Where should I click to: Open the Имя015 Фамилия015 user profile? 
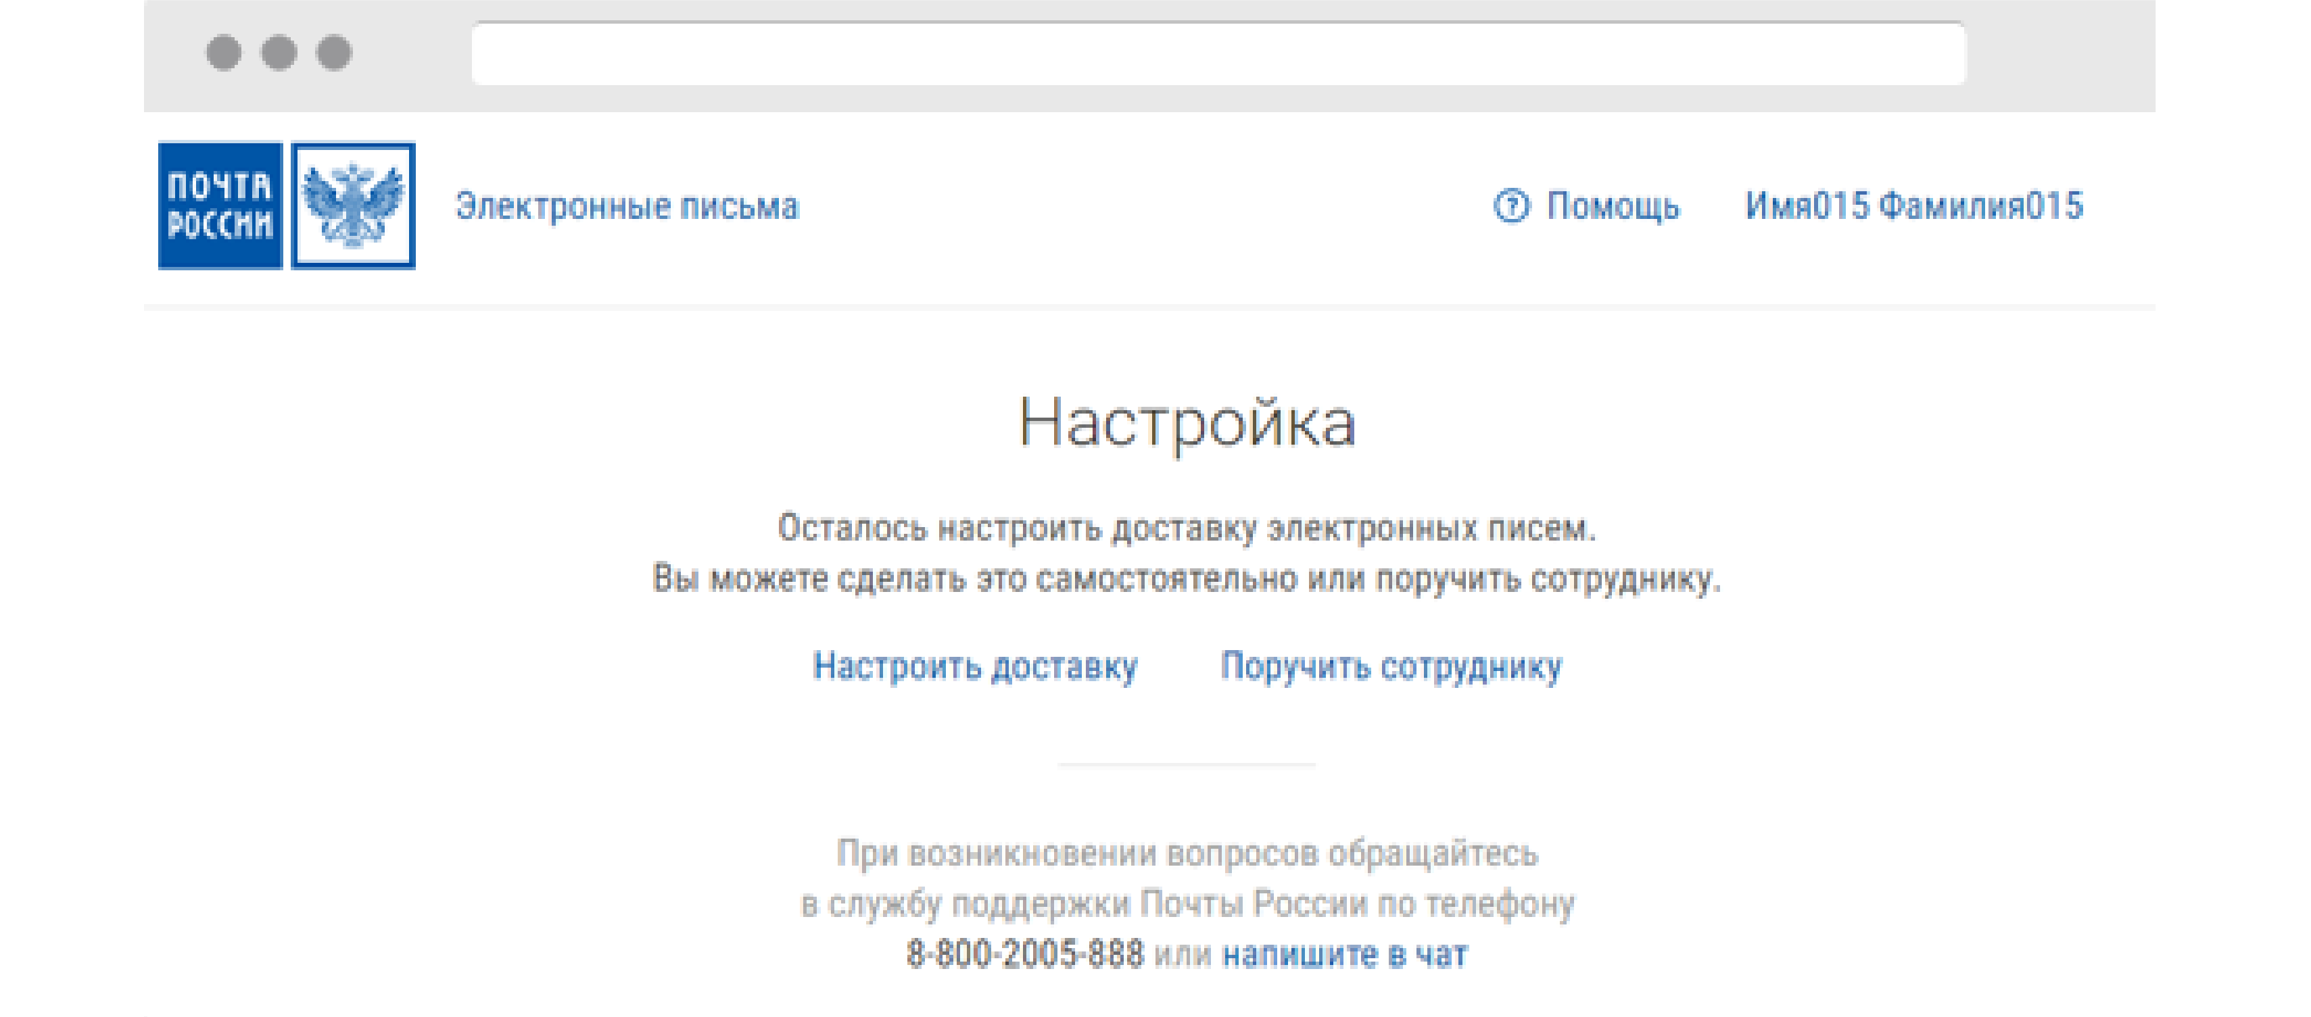tap(1913, 206)
